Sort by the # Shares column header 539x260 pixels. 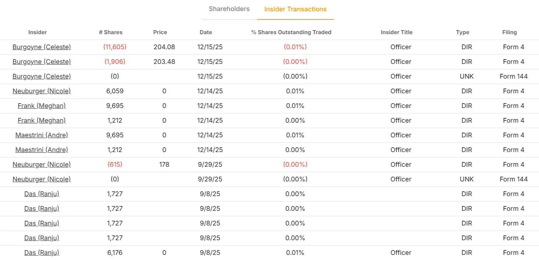point(111,32)
